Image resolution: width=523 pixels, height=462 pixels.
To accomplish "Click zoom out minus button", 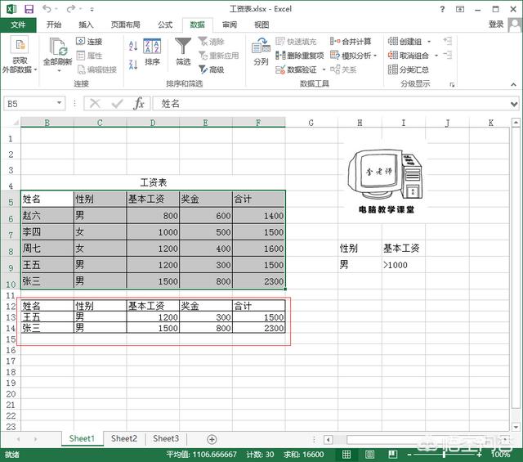I will 409,455.
